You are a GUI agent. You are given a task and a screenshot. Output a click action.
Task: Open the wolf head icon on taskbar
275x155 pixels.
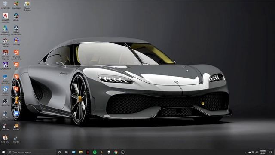point(109,152)
